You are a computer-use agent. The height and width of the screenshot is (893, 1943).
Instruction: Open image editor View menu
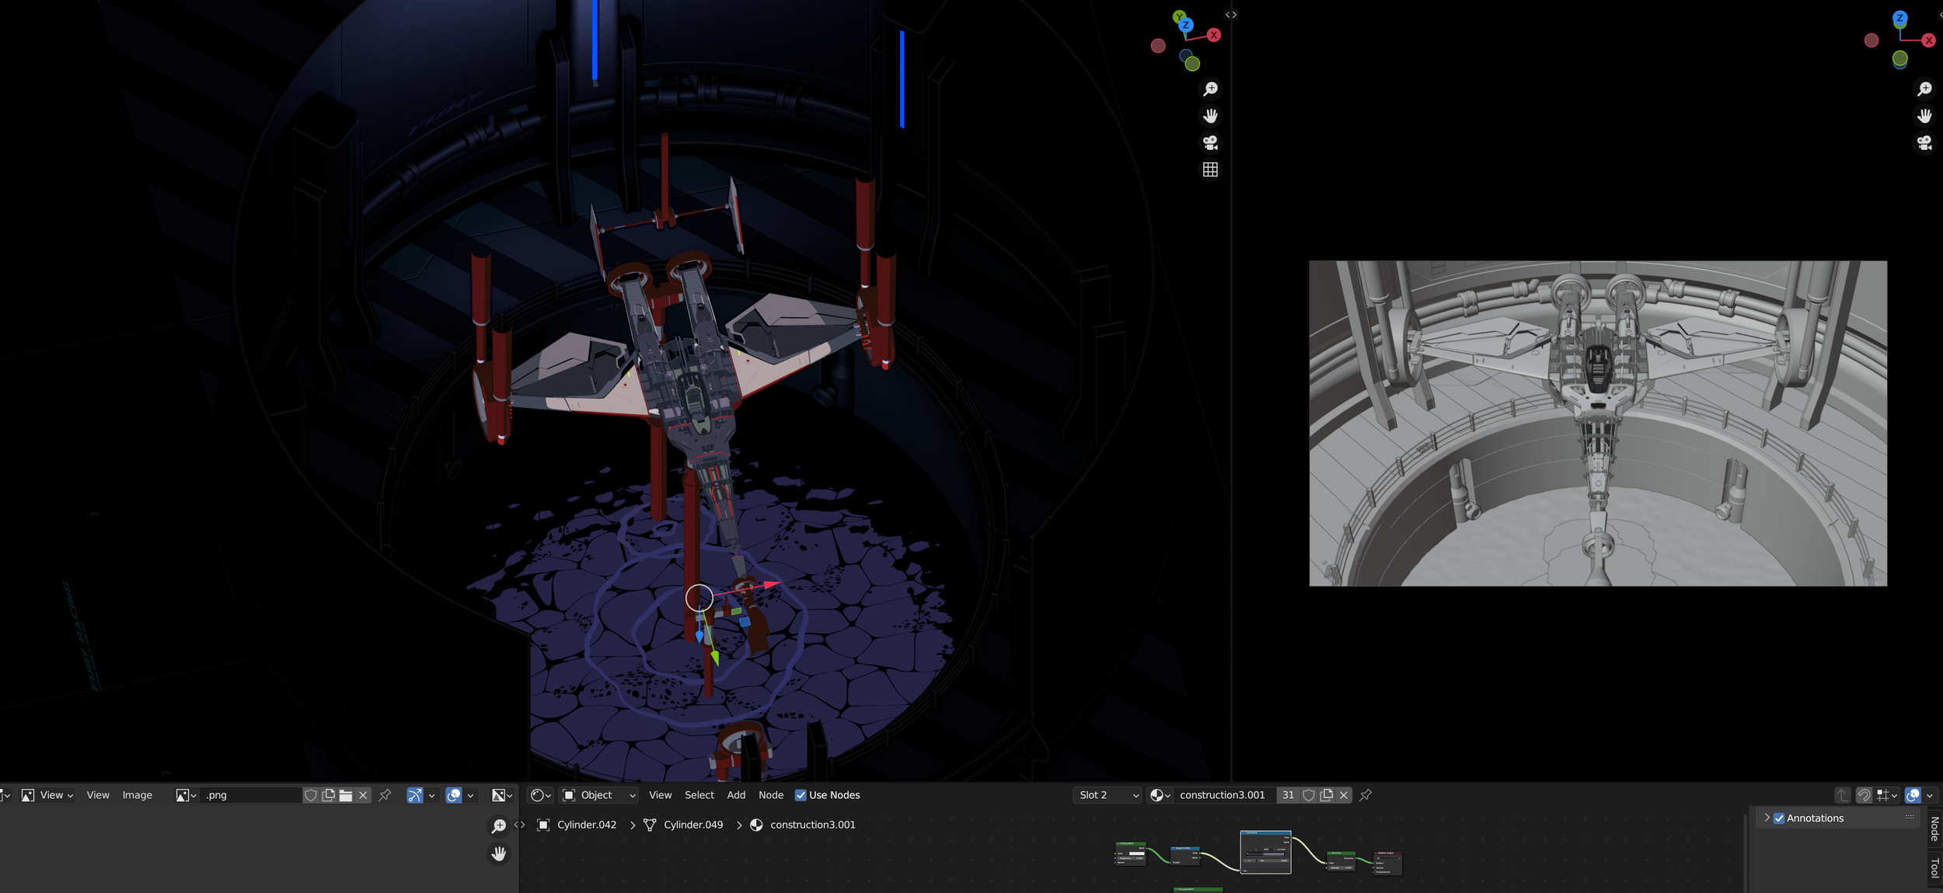98,795
